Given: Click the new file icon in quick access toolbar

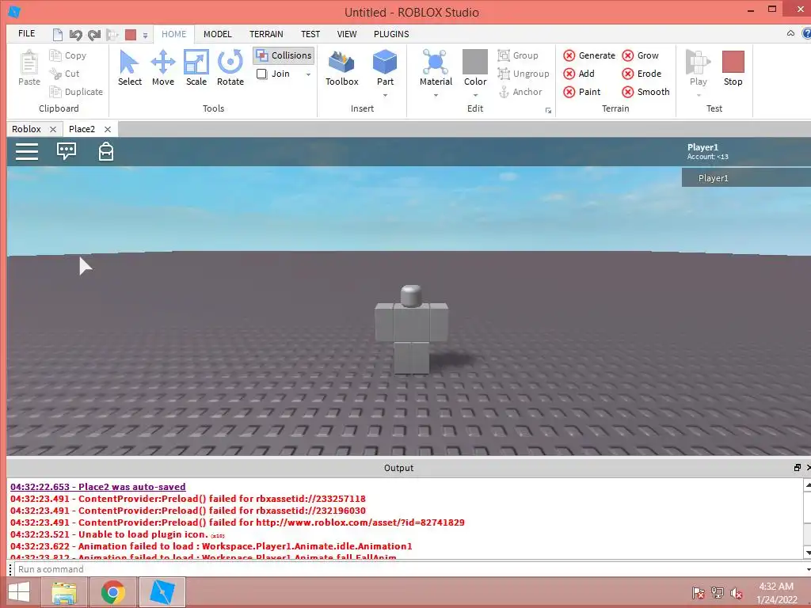Looking at the screenshot, I should point(57,35).
